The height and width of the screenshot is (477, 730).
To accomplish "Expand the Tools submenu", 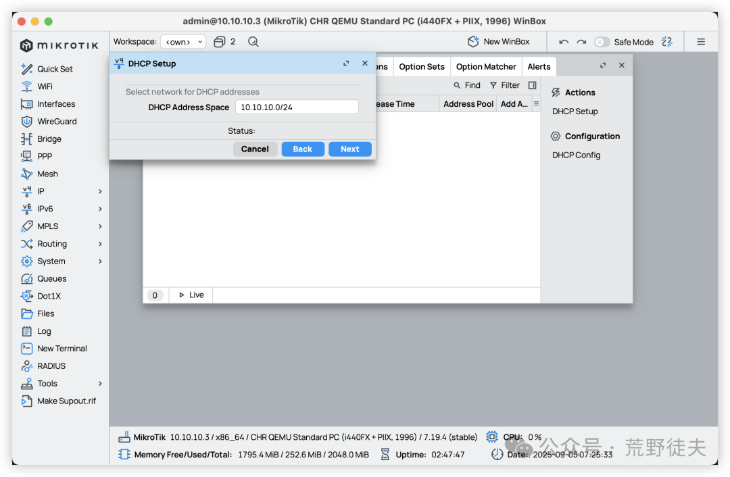I will pyautogui.click(x=100, y=384).
